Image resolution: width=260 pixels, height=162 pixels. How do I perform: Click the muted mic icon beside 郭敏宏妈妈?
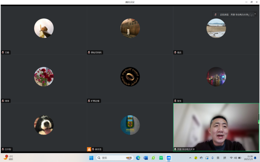pyautogui.click(x=89, y=52)
